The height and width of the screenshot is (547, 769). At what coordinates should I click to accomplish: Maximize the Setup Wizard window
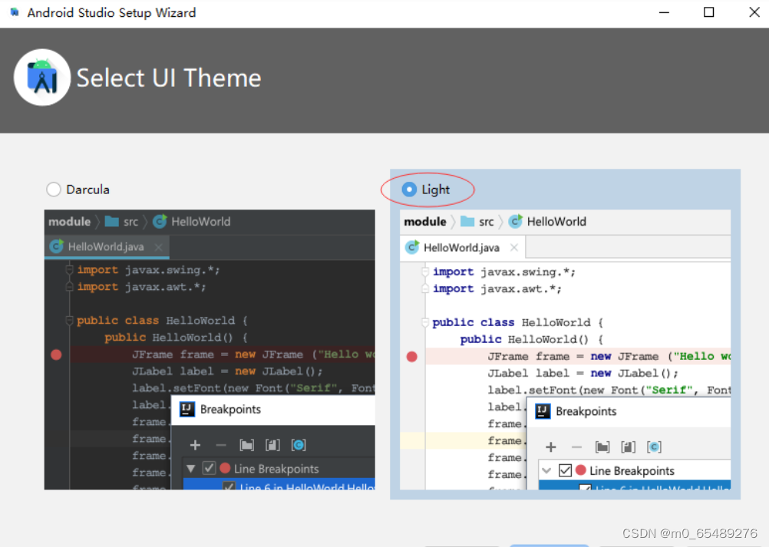click(x=708, y=12)
